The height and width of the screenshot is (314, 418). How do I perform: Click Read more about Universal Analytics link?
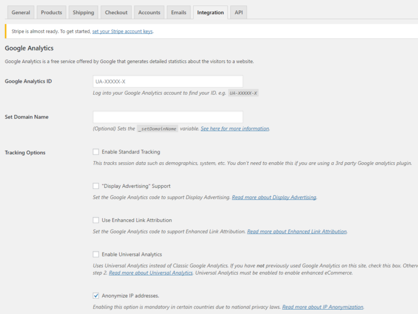(151, 273)
